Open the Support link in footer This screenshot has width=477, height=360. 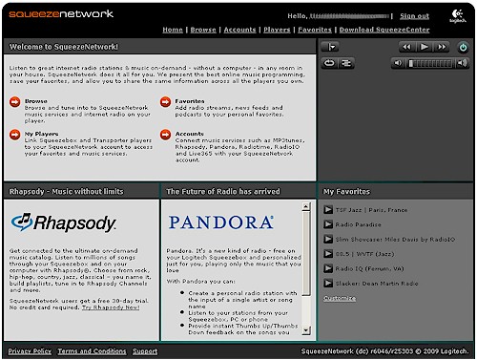pos(145,351)
